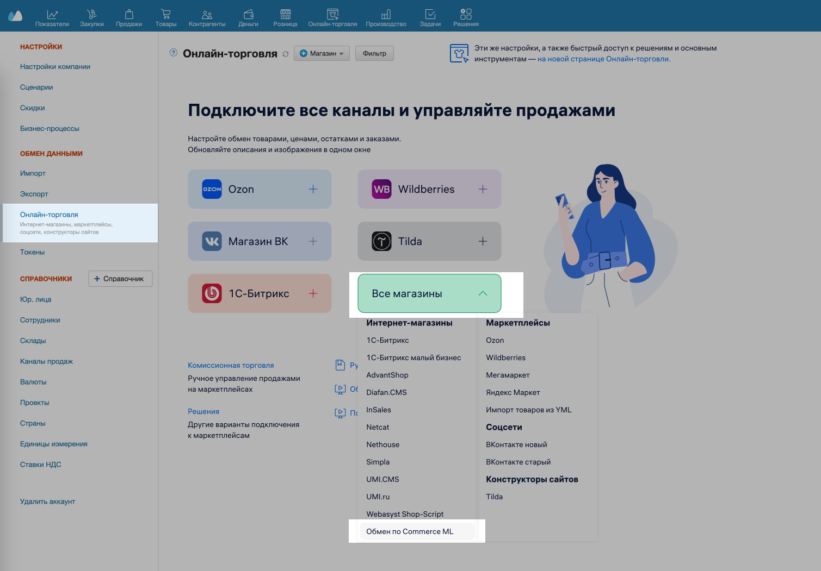
Task: Choose Обмен по Commerce ML option
Action: [x=417, y=531]
